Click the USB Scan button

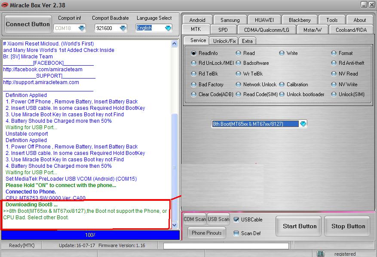click(218, 219)
